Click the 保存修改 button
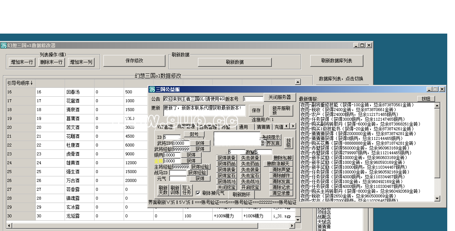 134,61
